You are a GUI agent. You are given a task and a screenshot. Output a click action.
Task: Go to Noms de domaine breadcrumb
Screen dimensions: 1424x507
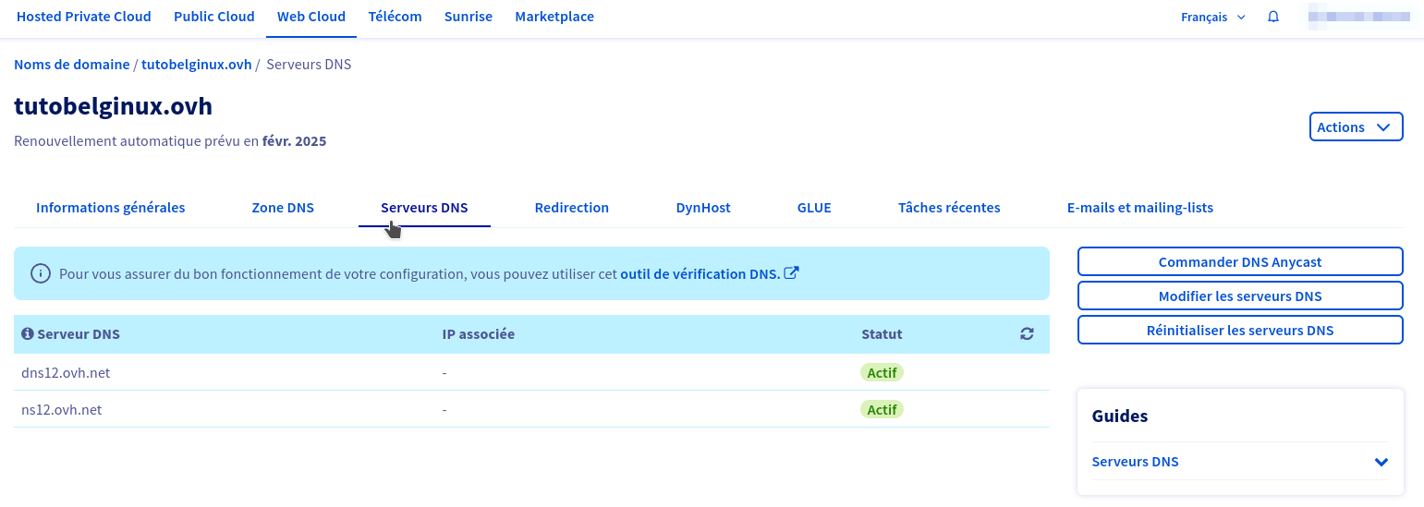pyautogui.click(x=72, y=65)
